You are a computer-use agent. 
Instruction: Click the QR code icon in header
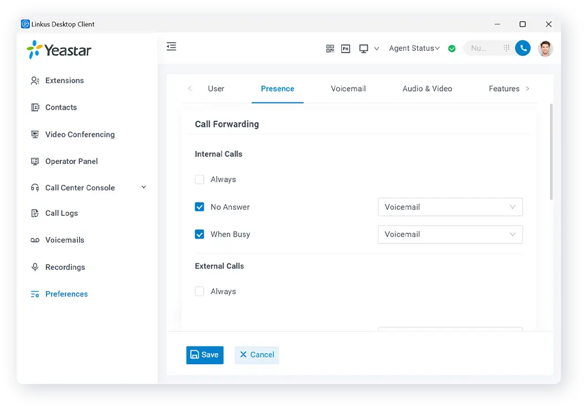(330, 49)
